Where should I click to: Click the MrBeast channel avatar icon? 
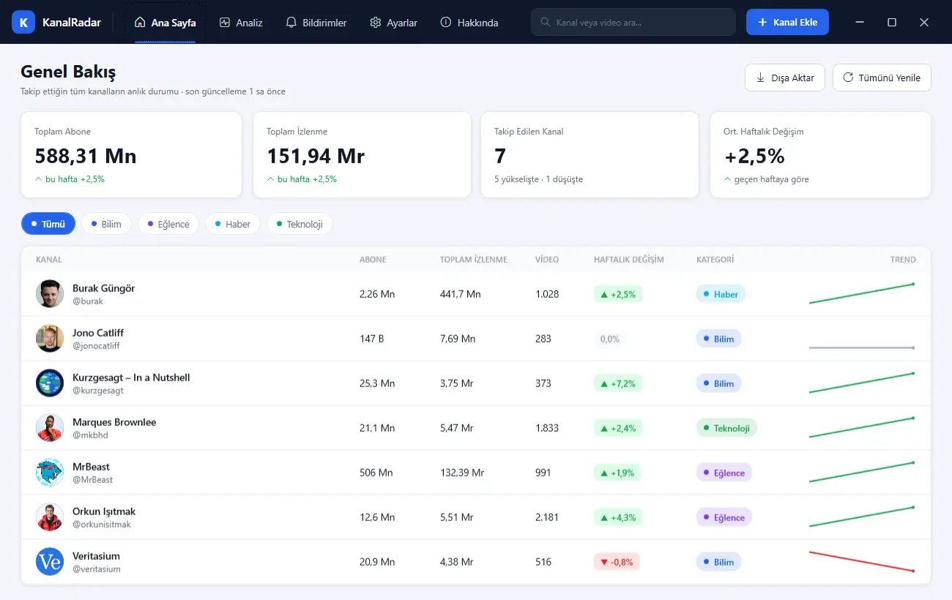pos(50,473)
